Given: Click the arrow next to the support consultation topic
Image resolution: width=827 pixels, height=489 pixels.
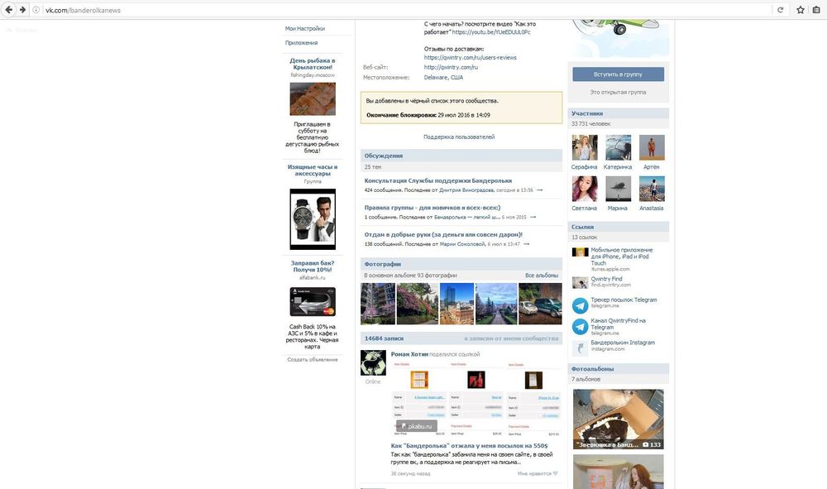Looking at the screenshot, I should click(x=540, y=190).
